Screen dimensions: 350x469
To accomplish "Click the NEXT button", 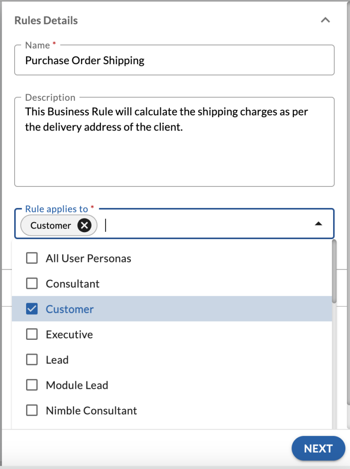I will 318,448.
